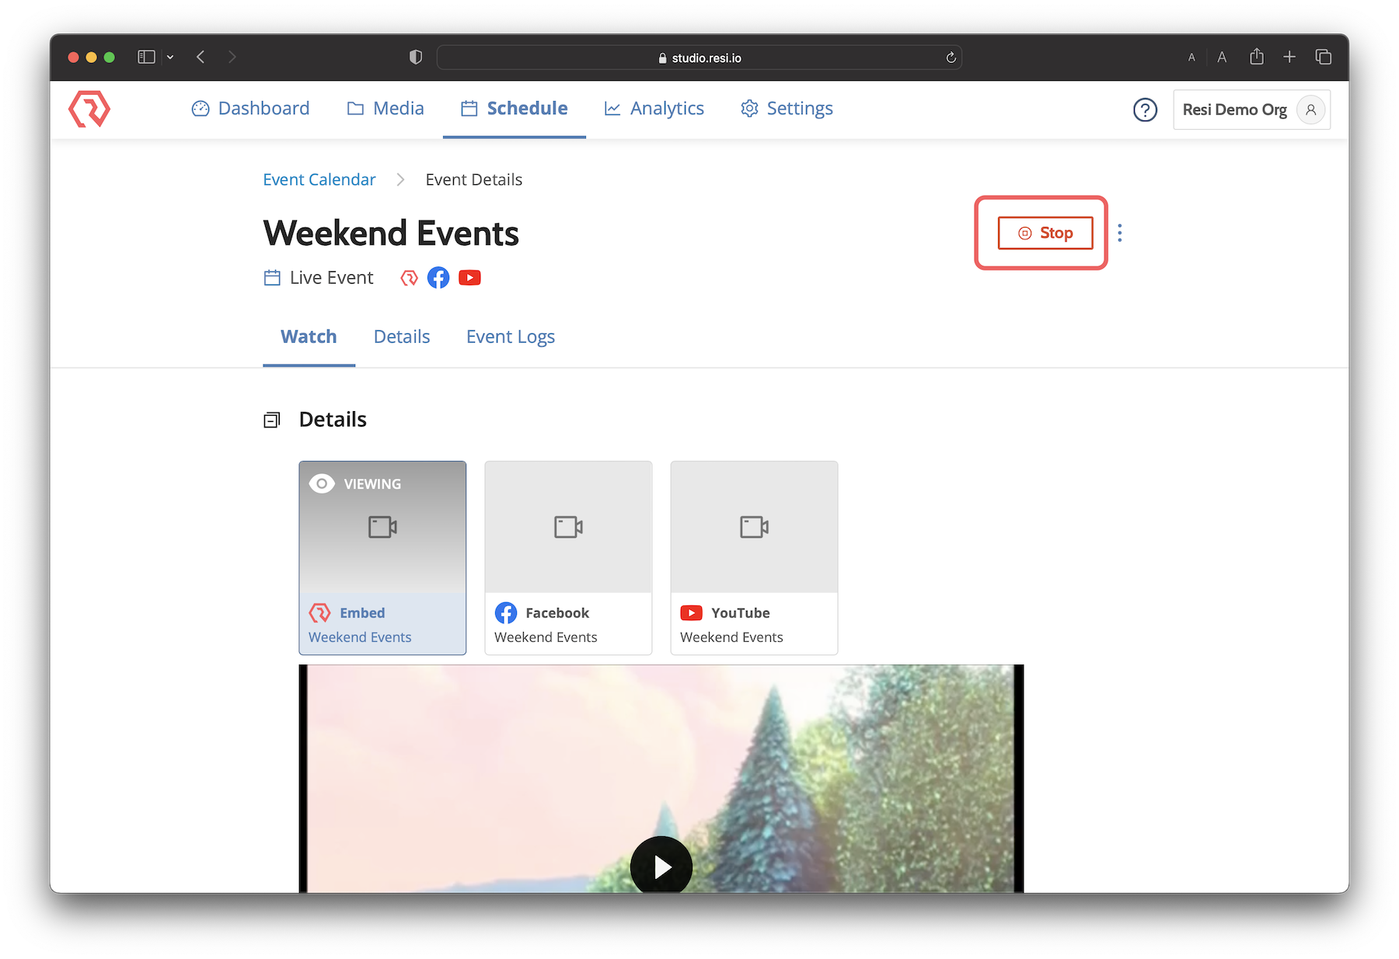Screen dimensions: 1399x959
Task: Switch to the Details tab
Action: [402, 337]
